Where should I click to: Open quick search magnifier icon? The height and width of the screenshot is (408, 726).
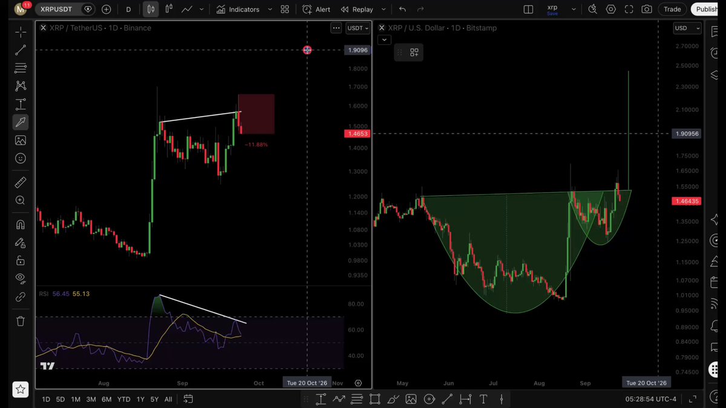coord(592,9)
